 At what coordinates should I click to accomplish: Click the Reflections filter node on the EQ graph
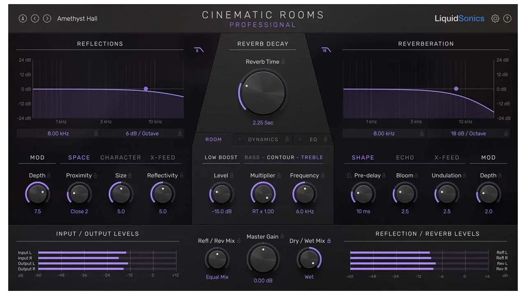pos(146,89)
